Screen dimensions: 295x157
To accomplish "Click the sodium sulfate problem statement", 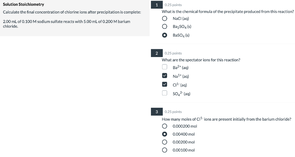I will [x=66, y=24].
